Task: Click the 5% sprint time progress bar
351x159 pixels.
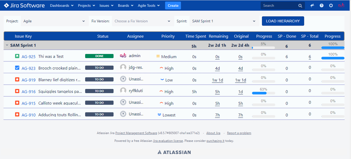Action: pos(263,48)
